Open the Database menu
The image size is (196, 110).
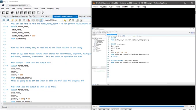coord(28,8)
